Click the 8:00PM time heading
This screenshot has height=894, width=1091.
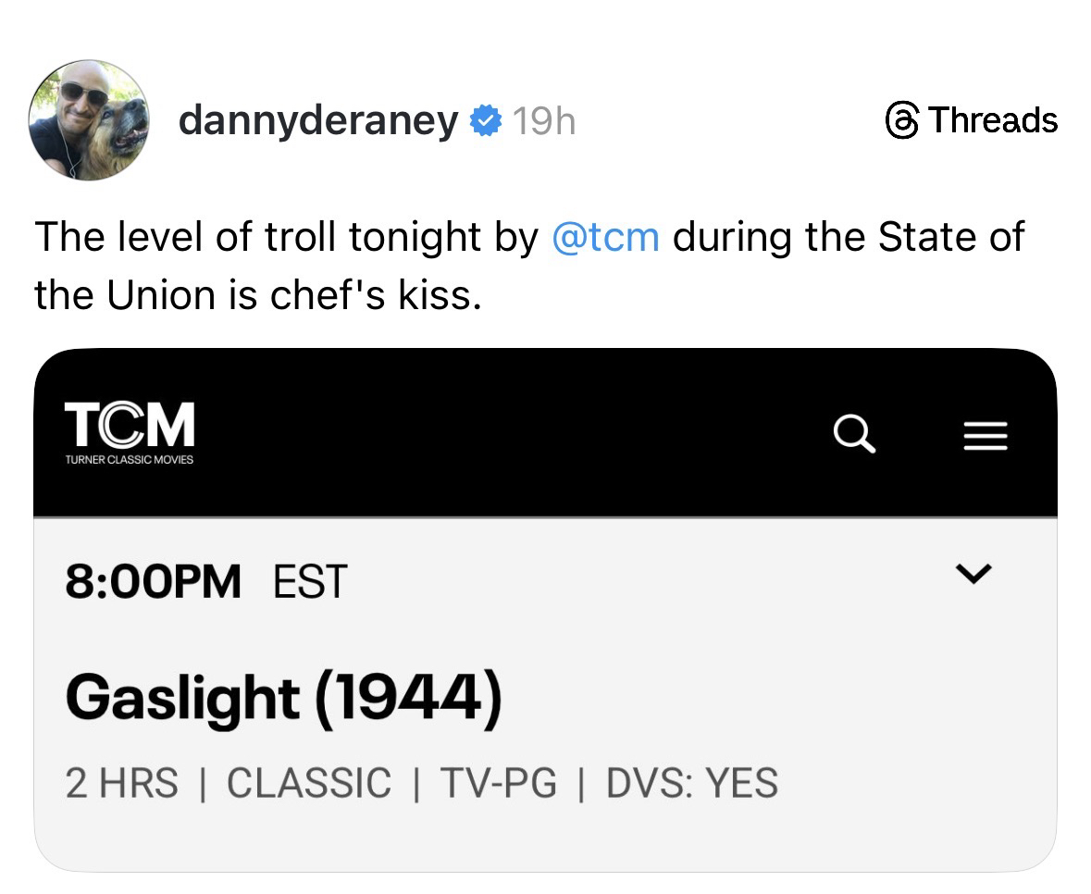(153, 581)
